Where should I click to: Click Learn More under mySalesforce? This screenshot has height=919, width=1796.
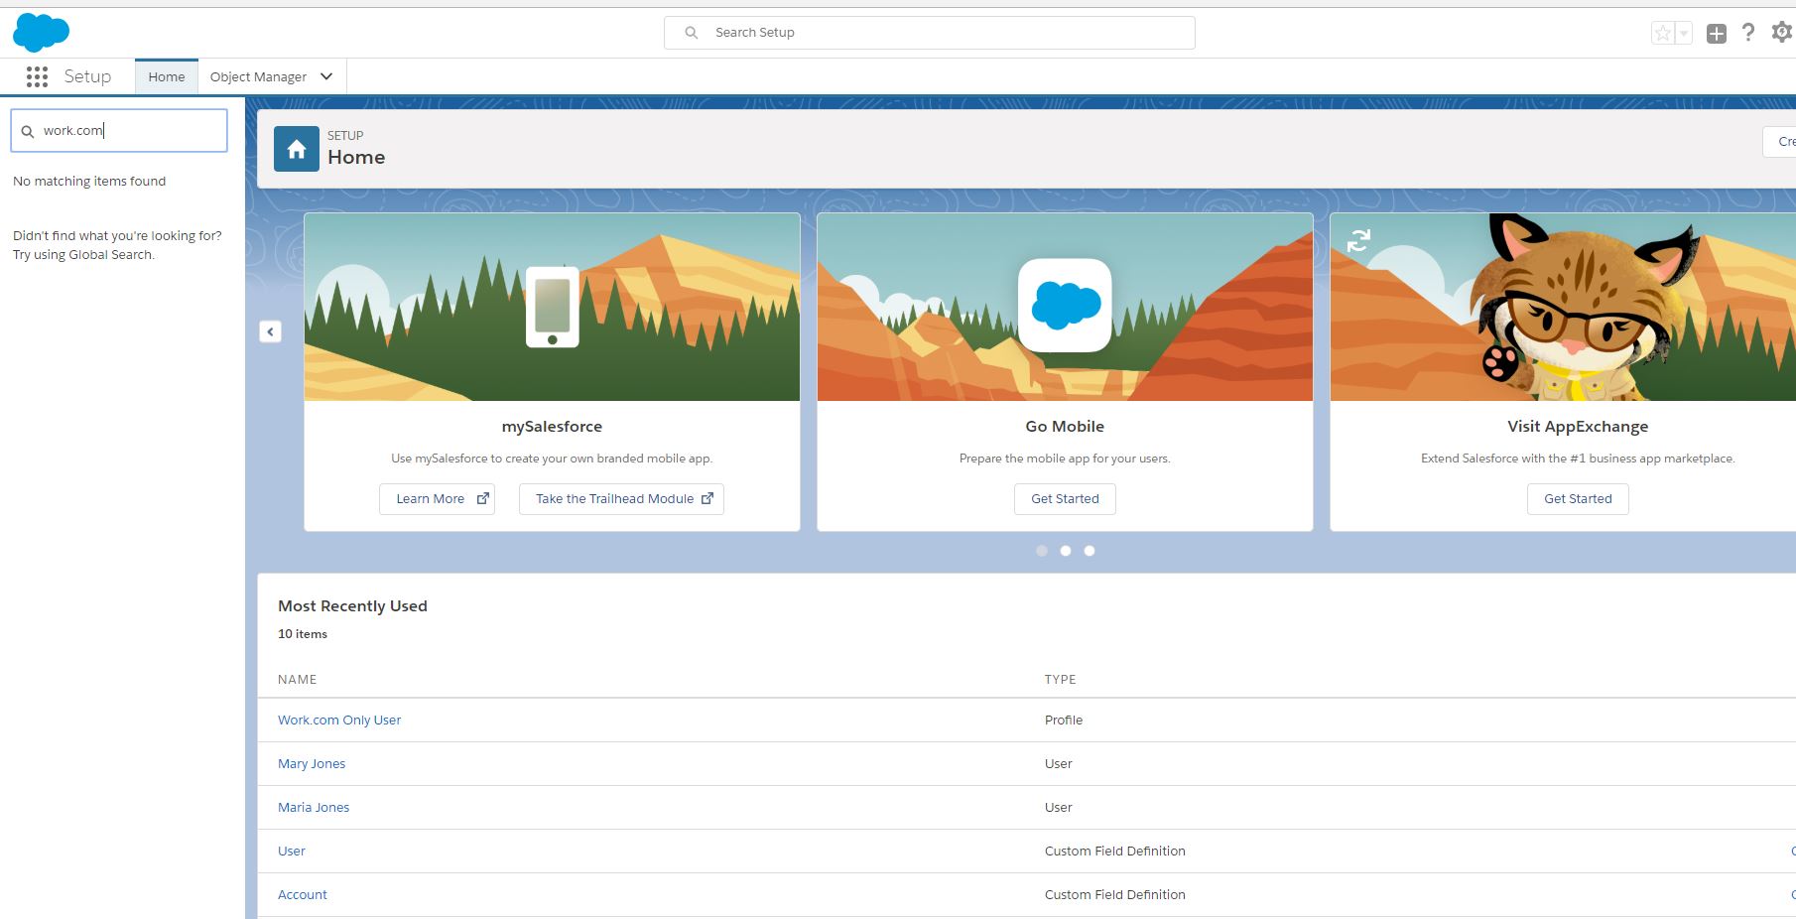pyautogui.click(x=437, y=499)
